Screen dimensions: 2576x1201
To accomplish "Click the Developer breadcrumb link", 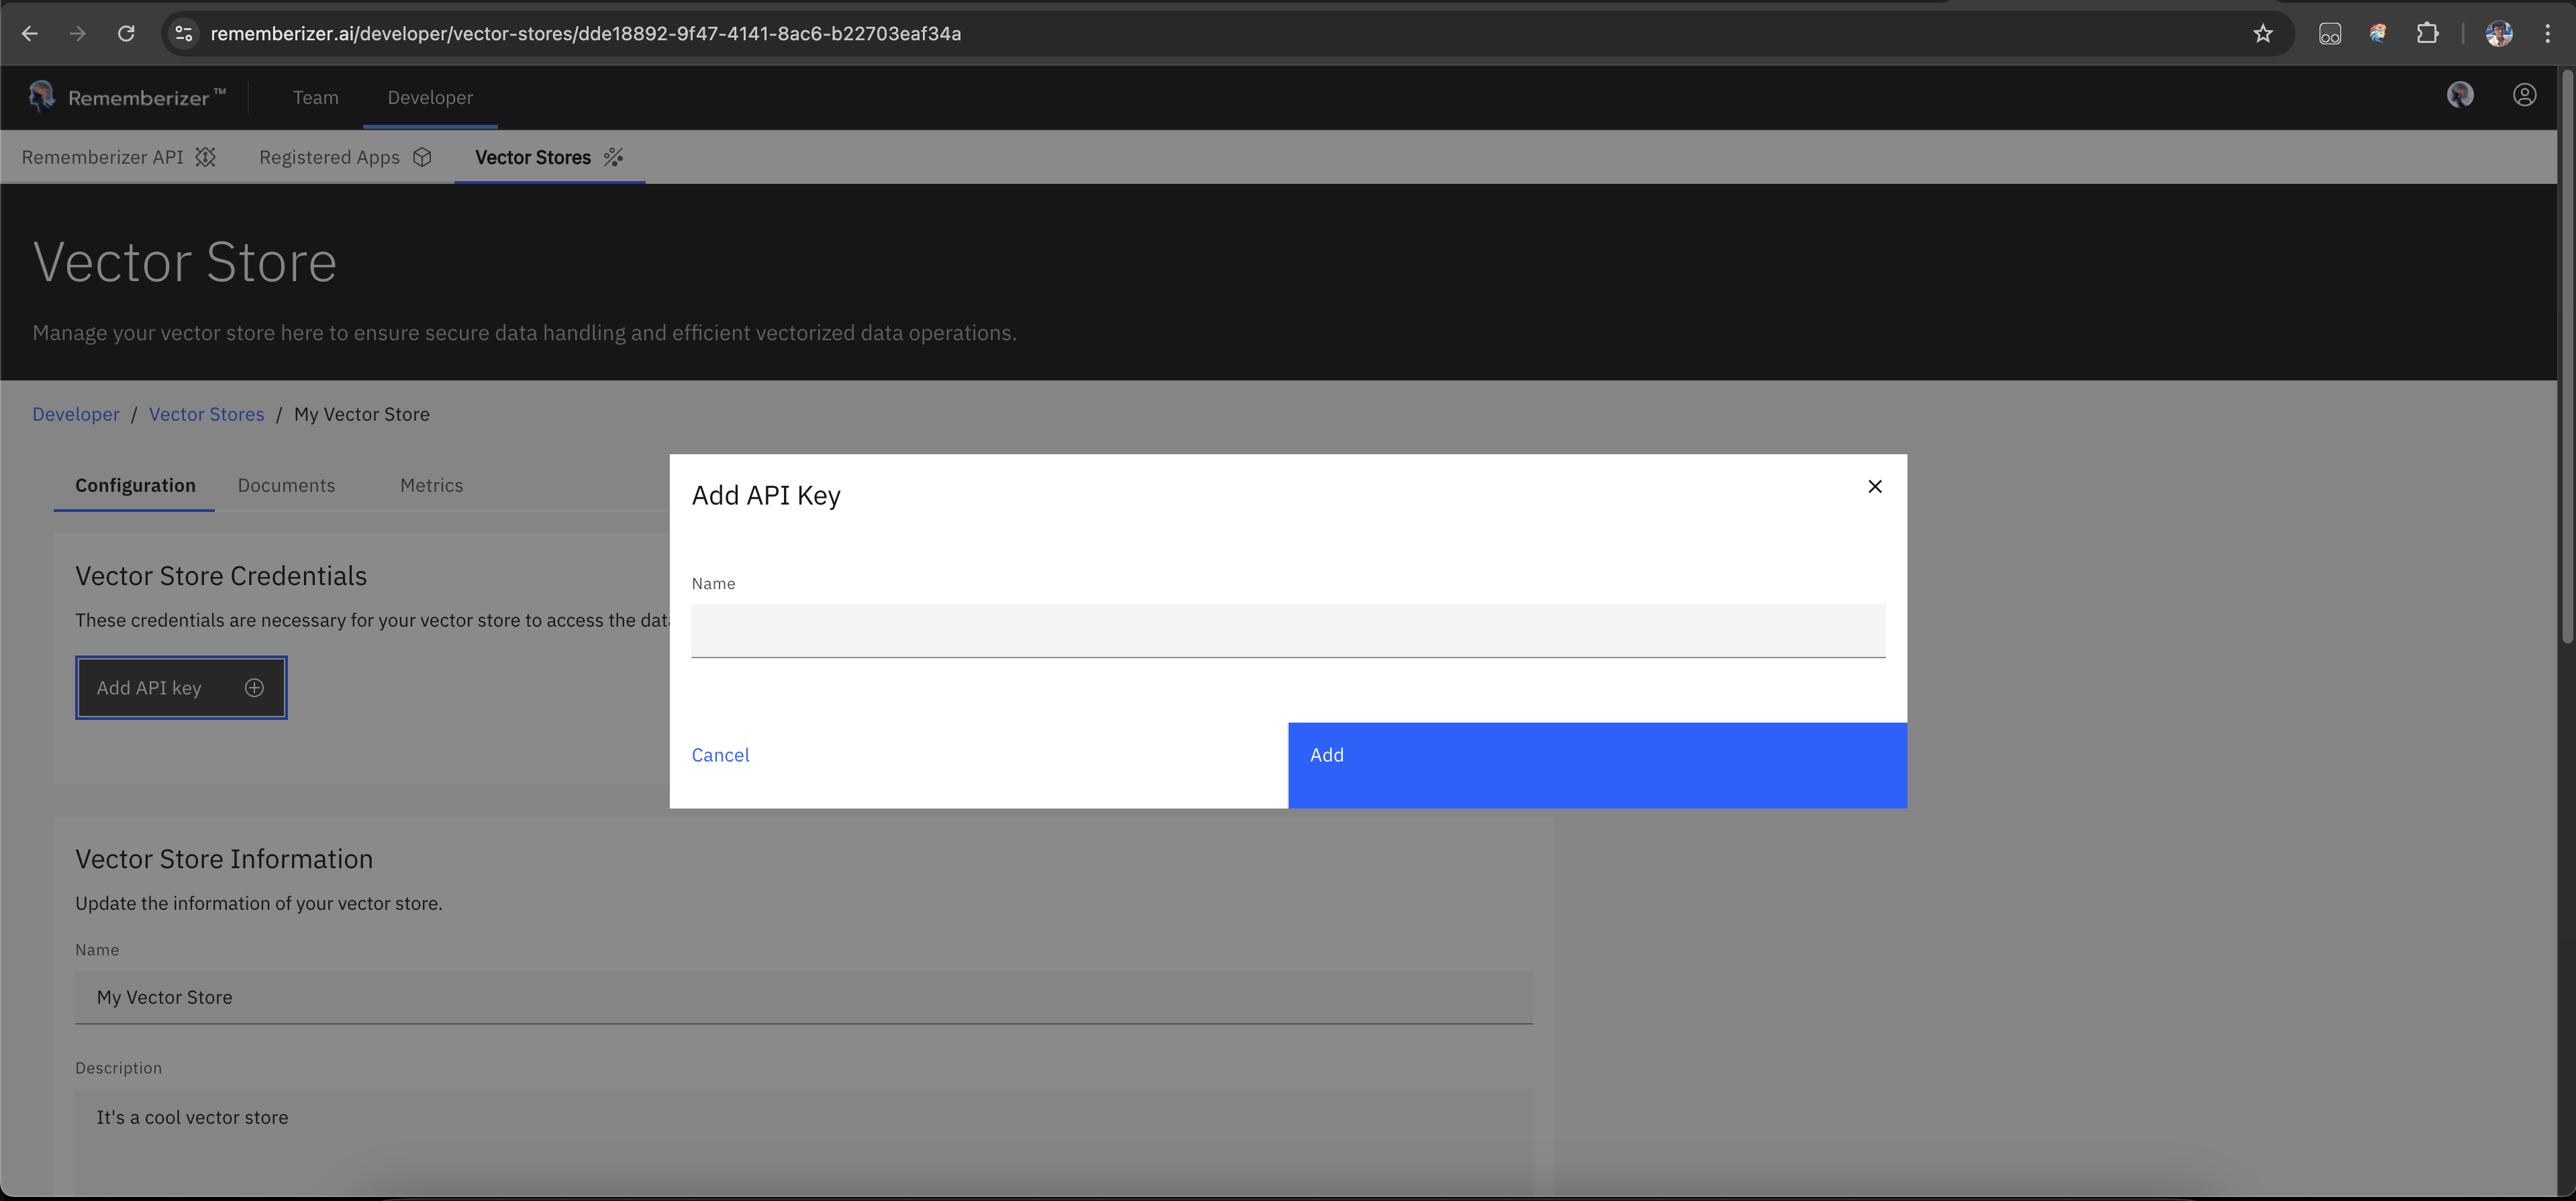I will [x=75, y=414].
